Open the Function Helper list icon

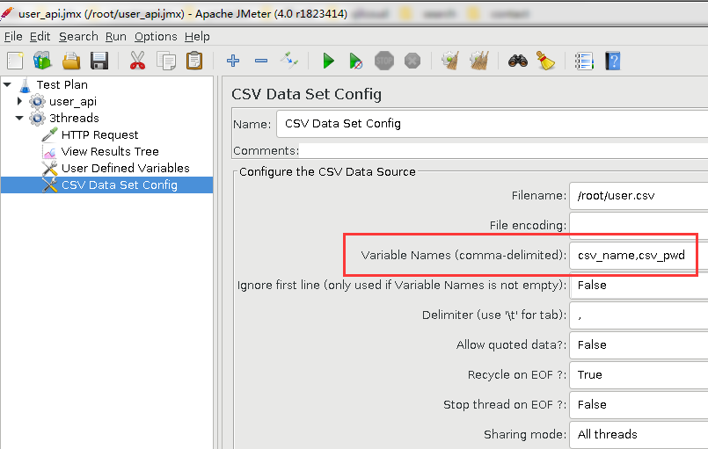[584, 61]
